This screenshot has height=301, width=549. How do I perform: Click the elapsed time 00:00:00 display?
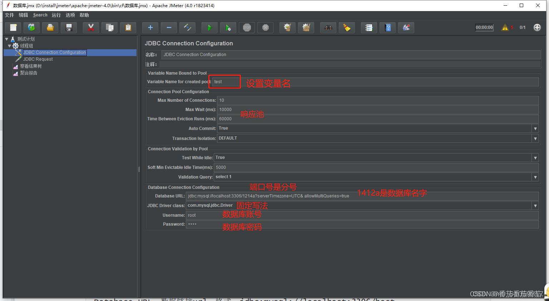[x=484, y=27]
